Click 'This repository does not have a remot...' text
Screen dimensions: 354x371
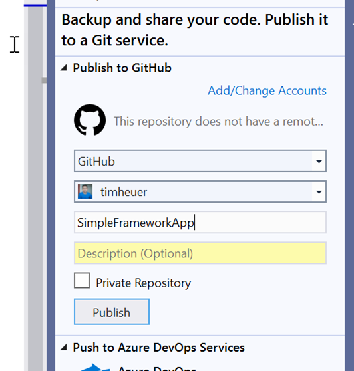(x=218, y=122)
